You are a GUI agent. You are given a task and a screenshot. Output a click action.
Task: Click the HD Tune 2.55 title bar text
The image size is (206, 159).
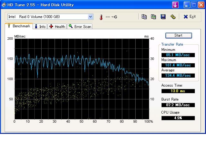pyautogui.click(x=41, y=5)
